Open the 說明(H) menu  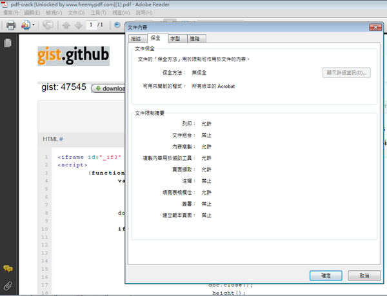click(x=144, y=13)
